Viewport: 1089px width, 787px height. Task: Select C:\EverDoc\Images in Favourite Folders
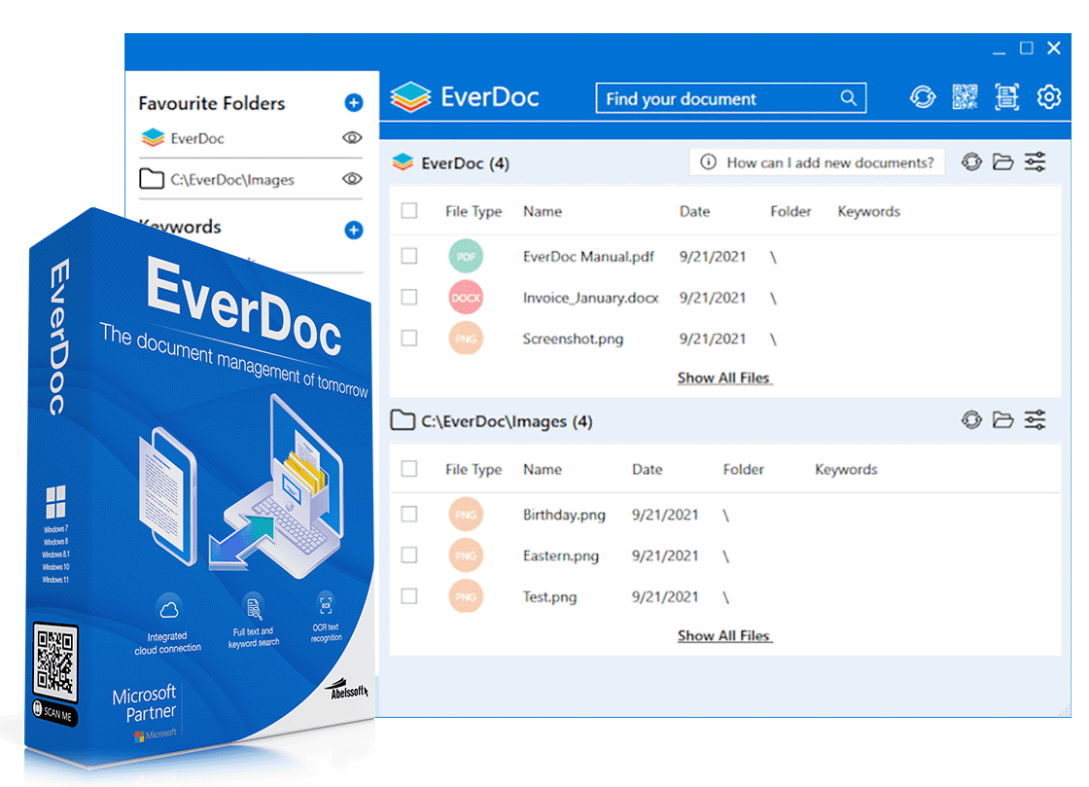pos(232,179)
